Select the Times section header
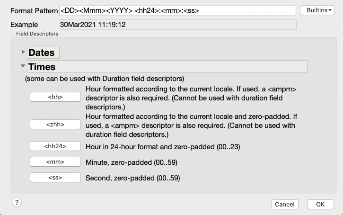Image resolution: width=343 pixels, height=215 pixels. coord(167,67)
